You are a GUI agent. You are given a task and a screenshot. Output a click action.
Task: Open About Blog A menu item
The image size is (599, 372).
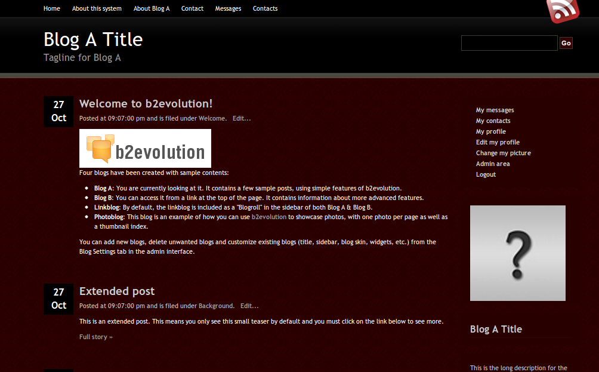(x=152, y=8)
